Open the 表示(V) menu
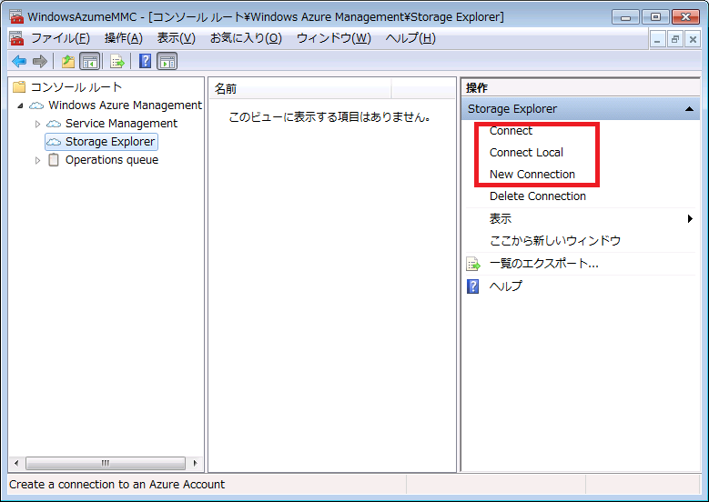 pyautogui.click(x=176, y=38)
